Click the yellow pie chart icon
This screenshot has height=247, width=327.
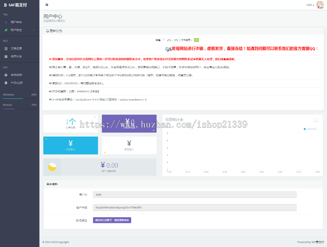coord(52,167)
